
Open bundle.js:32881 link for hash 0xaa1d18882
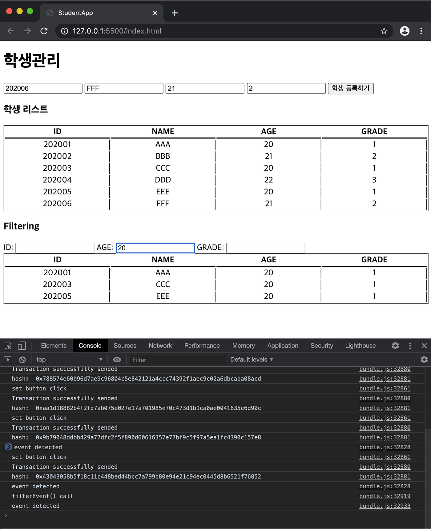pos(385,408)
